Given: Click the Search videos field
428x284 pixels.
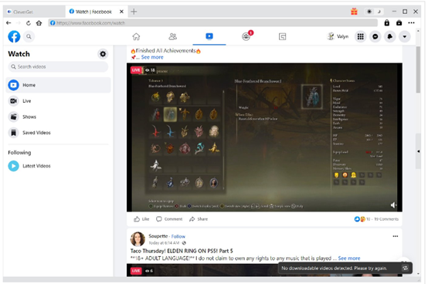Looking at the screenshot, I should (x=58, y=67).
